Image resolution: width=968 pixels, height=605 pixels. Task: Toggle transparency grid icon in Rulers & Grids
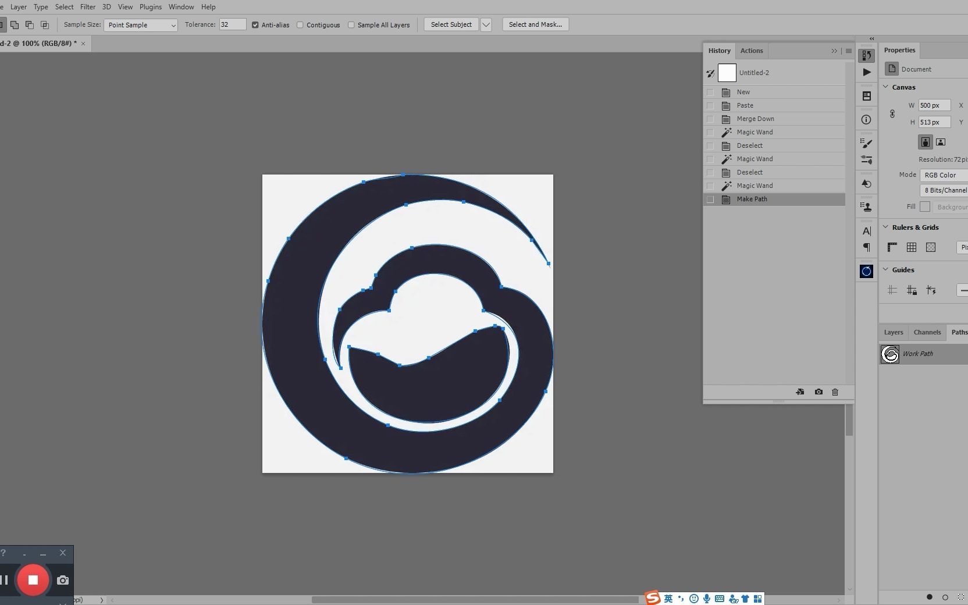(931, 247)
